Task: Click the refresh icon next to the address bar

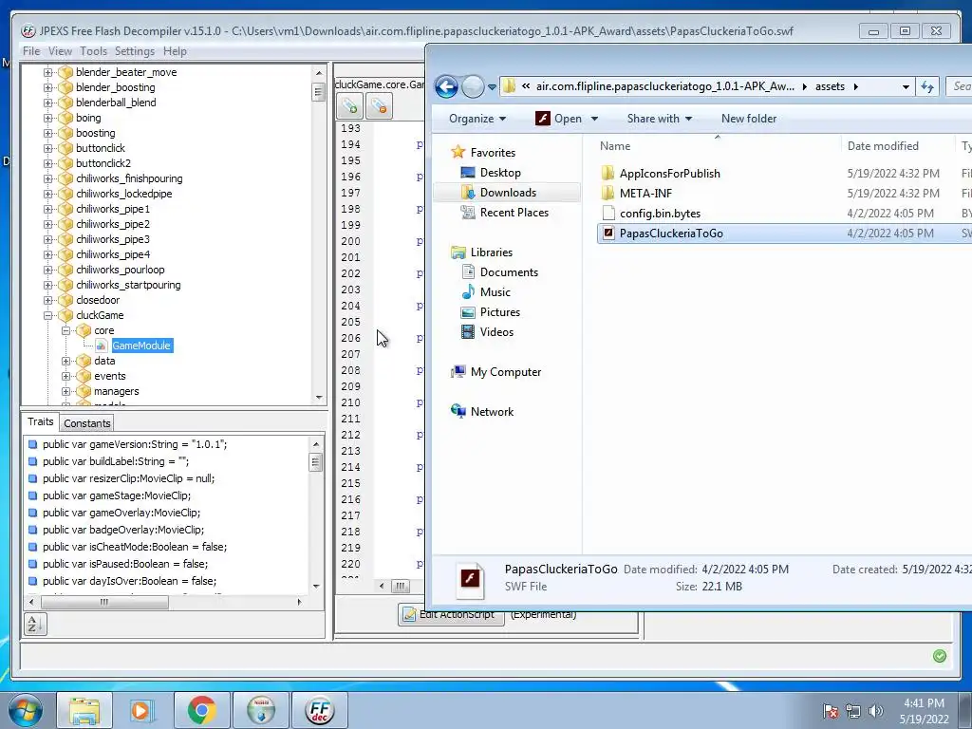Action: [927, 86]
